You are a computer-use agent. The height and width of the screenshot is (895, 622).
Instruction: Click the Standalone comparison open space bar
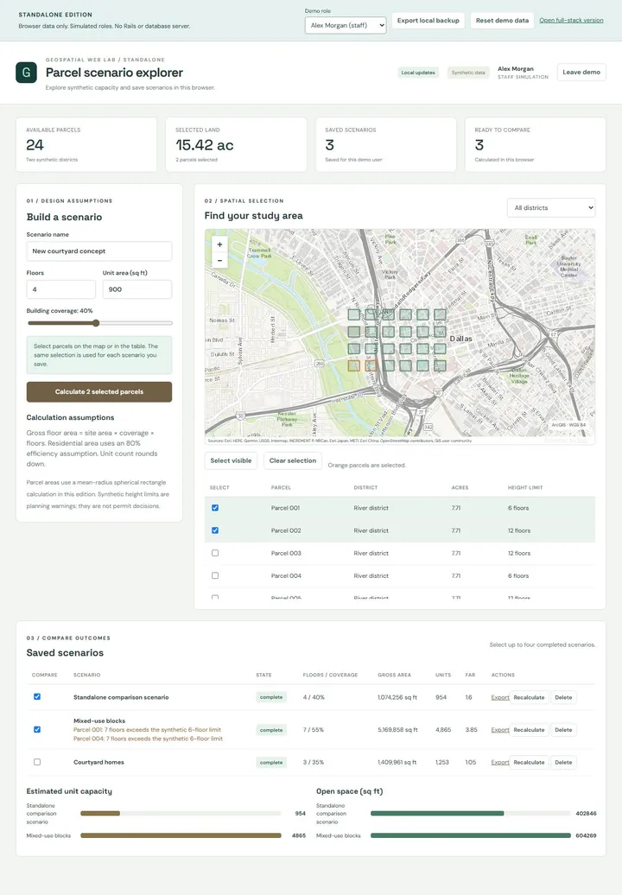coord(437,814)
